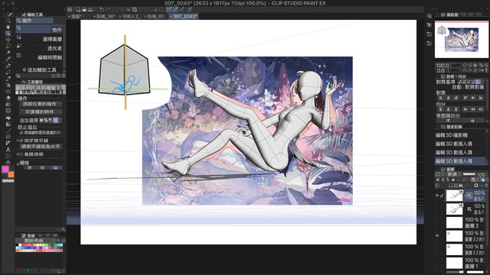Select the Zoom magnifier tool
This screenshot has height=275, width=490.
click(8, 21)
